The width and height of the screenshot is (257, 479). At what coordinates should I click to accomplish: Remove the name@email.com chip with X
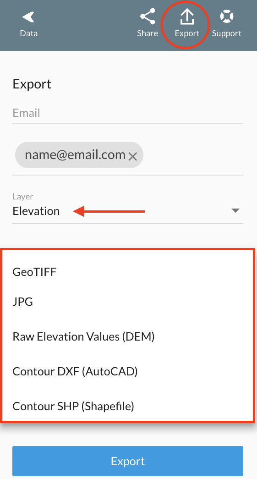pos(132,157)
